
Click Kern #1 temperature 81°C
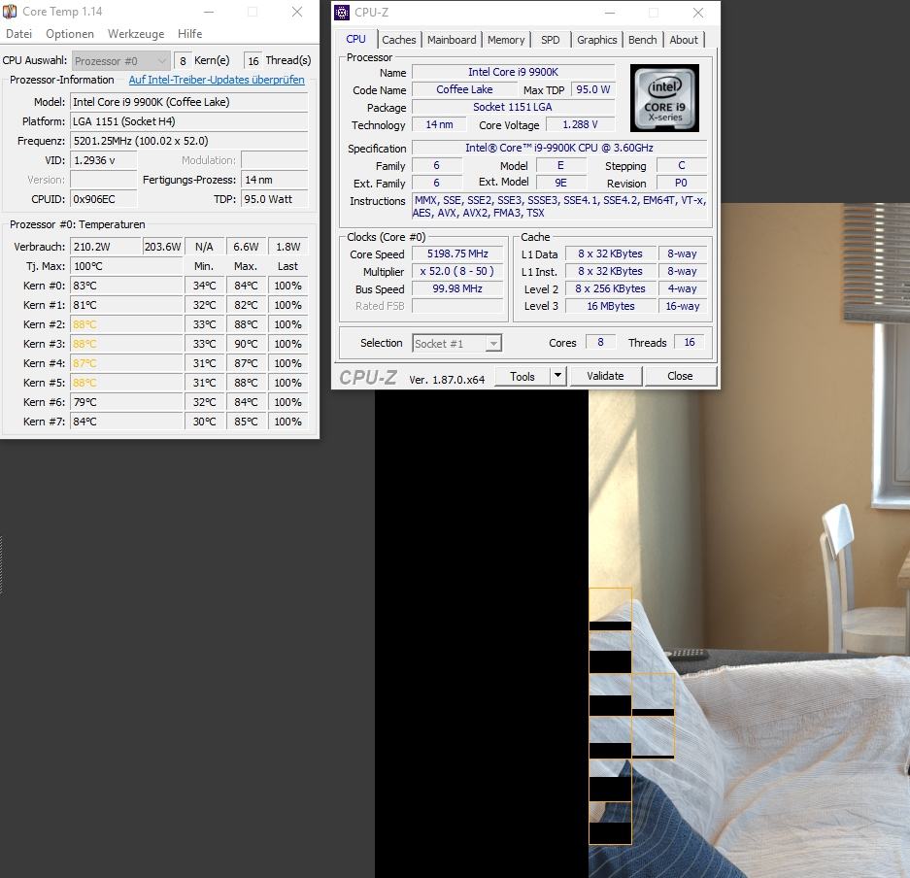pyautogui.click(x=126, y=305)
